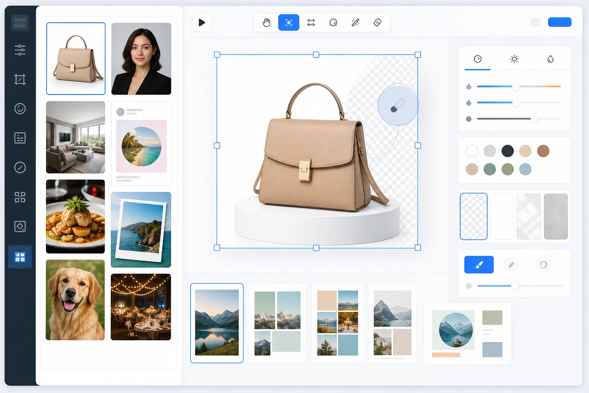Click the blue button at top right
The width and height of the screenshot is (589, 393).
(559, 22)
